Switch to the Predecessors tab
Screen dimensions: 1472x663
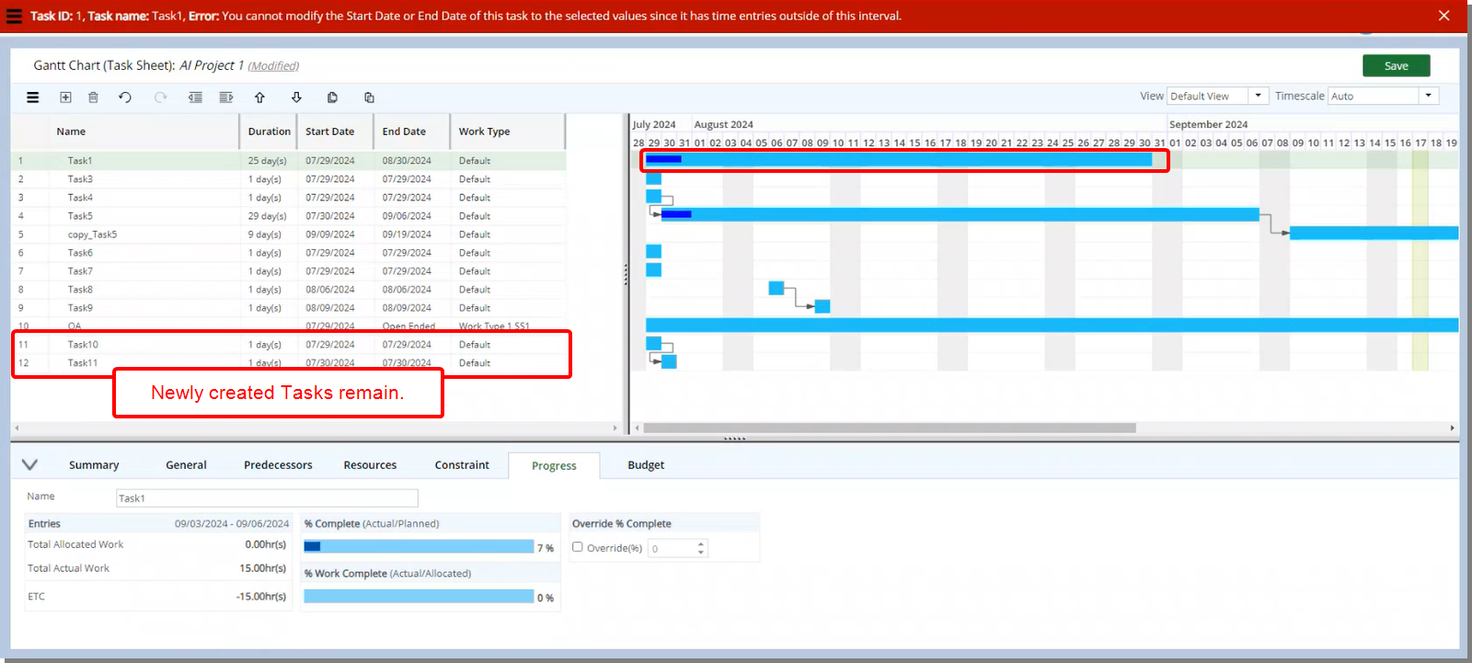[278, 465]
